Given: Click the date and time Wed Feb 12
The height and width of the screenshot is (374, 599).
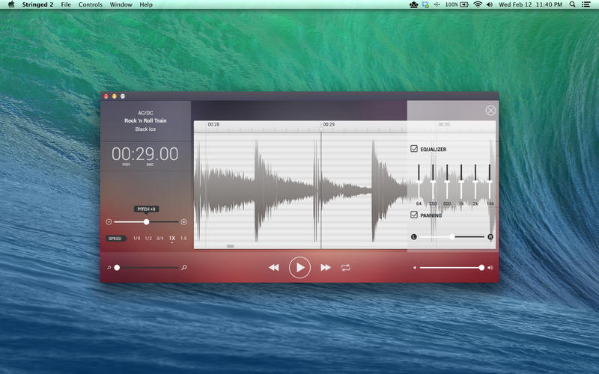Looking at the screenshot, I should pyautogui.click(x=531, y=4).
